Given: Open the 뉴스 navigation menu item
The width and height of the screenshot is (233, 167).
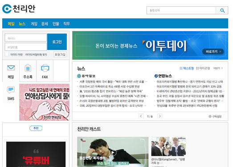Looking at the screenshot, I should pyautogui.click(x=22, y=24).
